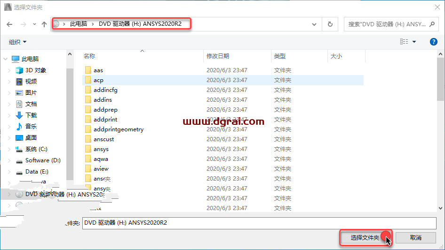The image size is (445, 250).
Task: Open recent locations dropdown arrow
Action: pyautogui.click(x=34, y=24)
